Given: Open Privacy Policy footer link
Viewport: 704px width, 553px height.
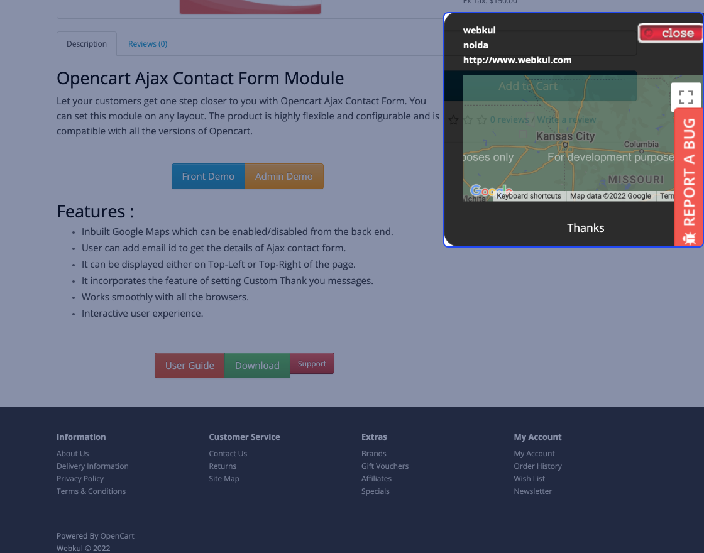Looking at the screenshot, I should click(x=80, y=478).
